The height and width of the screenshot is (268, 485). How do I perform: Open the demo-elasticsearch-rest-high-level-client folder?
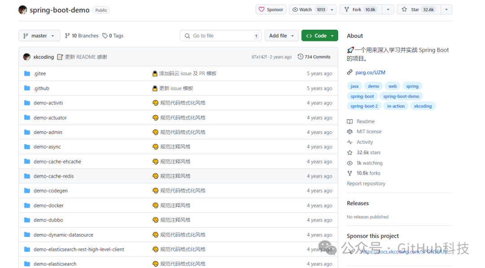(x=79, y=250)
